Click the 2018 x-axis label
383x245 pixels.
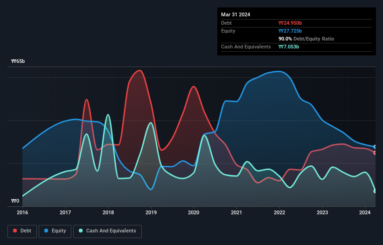coord(108,212)
